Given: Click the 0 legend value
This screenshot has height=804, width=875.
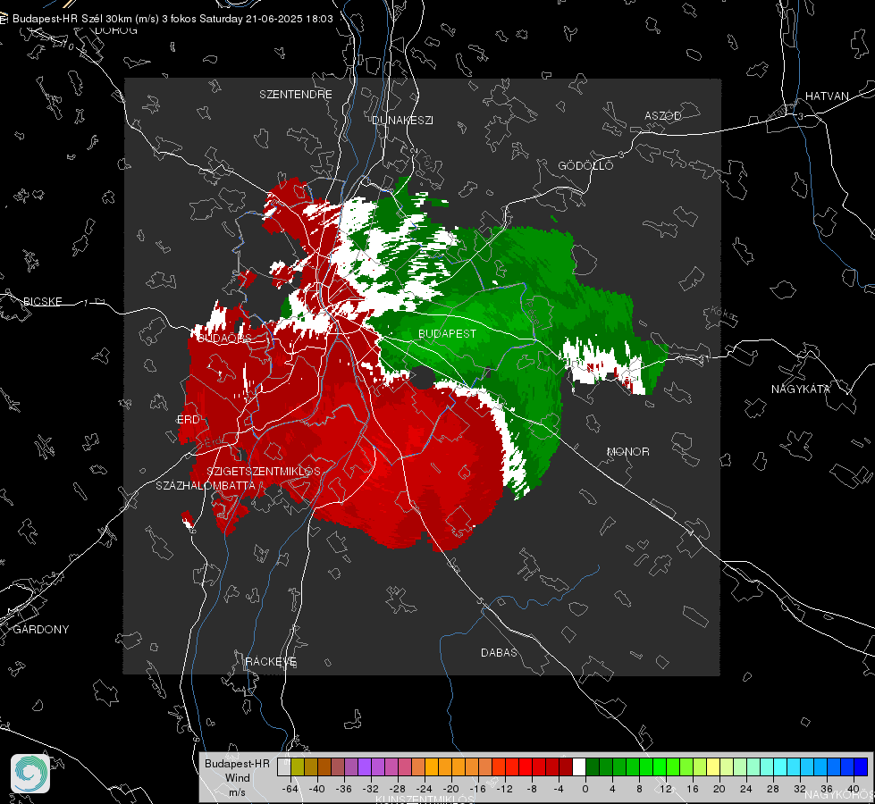Looking at the screenshot, I should [585, 789].
